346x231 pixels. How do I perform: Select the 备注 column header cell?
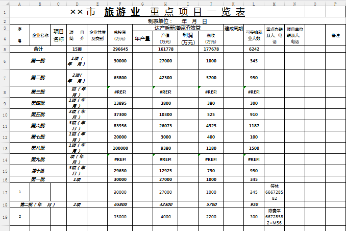click(335, 36)
